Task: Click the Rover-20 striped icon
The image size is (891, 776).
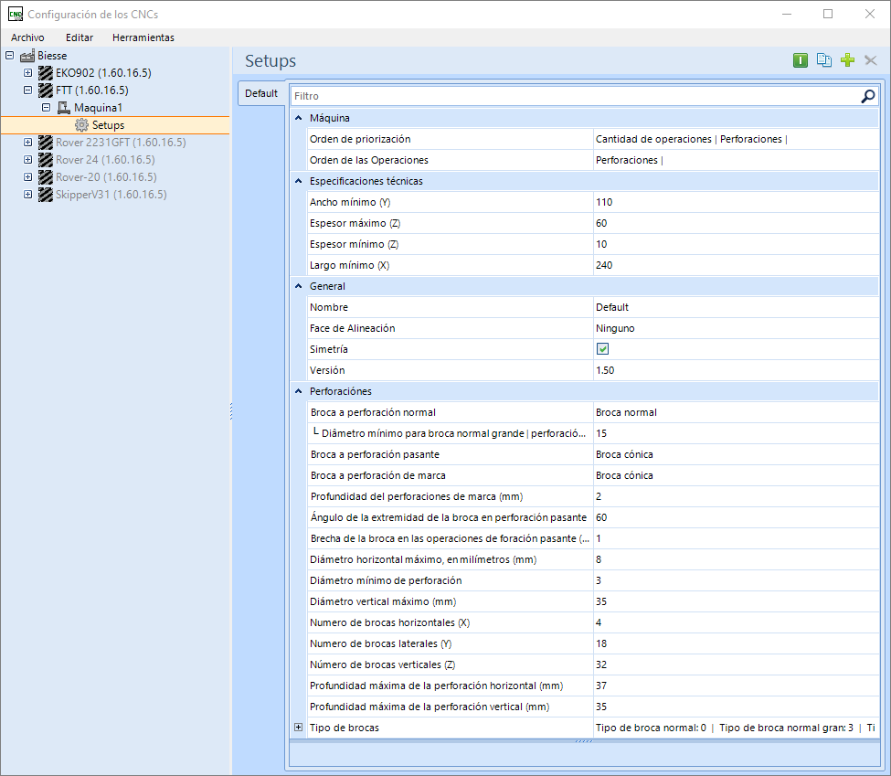Action: (46, 176)
